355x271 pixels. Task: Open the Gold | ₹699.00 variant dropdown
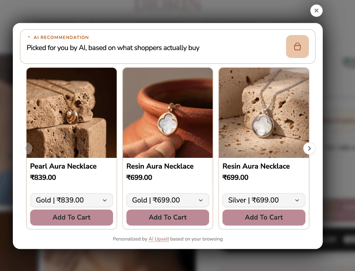click(x=167, y=200)
